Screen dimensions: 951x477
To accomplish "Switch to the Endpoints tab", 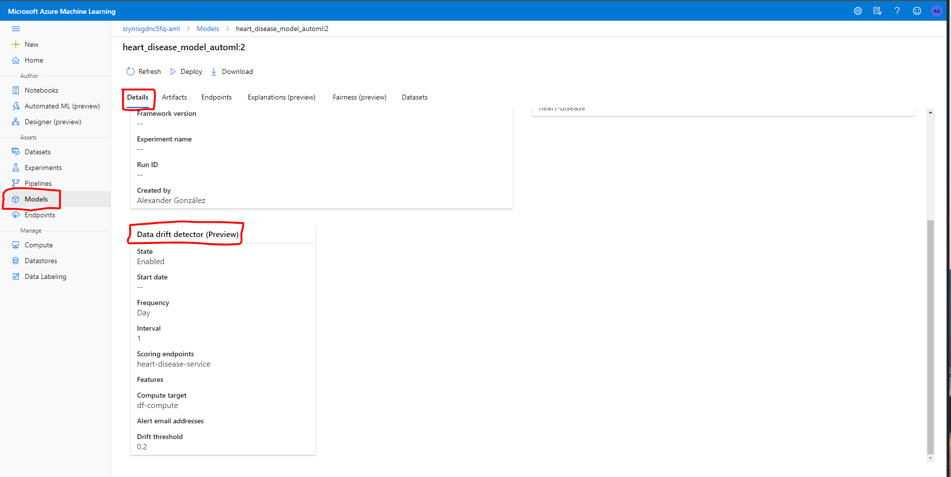I will (x=216, y=97).
